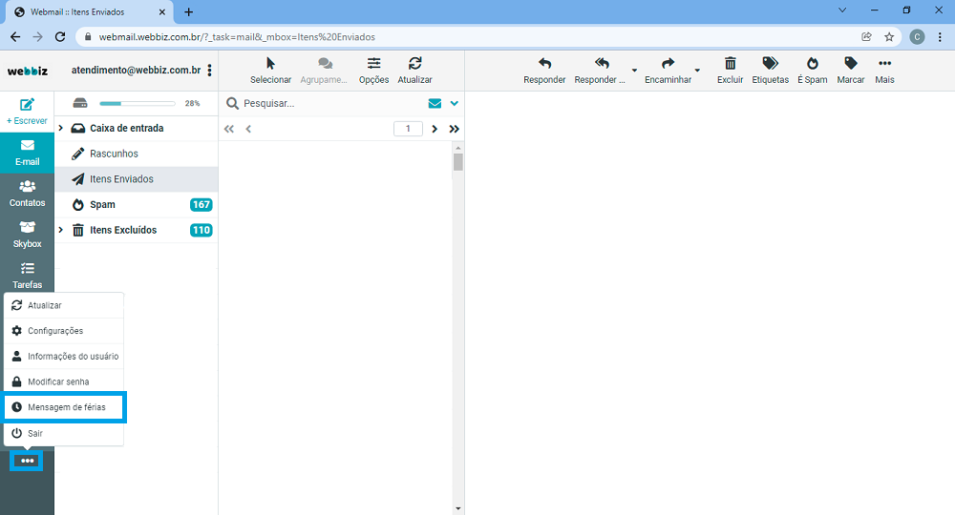This screenshot has width=955, height=515.
Task: Click the Escrever compose icon
Action: click(27, 105)
